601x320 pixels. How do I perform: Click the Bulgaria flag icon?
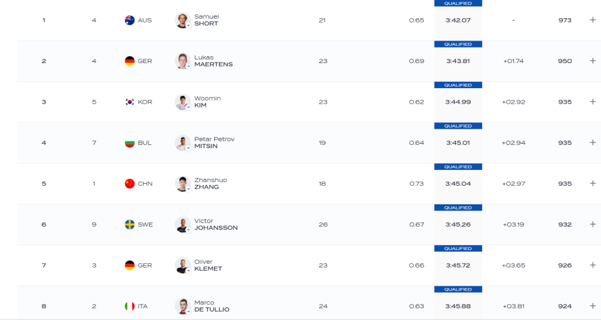pyautogui.click(x=130, y=142)
